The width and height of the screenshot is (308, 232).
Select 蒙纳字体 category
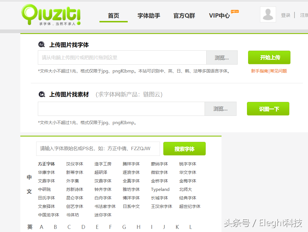159,164
